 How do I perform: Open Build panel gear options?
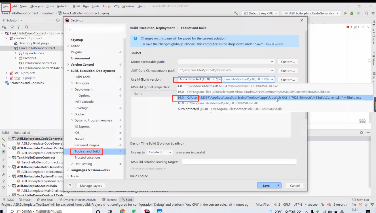point(362,132)
